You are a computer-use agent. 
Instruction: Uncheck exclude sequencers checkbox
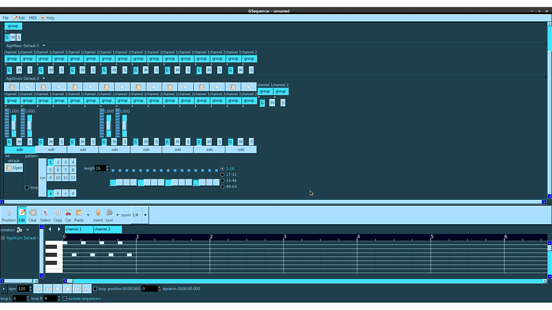coord(65,299)
